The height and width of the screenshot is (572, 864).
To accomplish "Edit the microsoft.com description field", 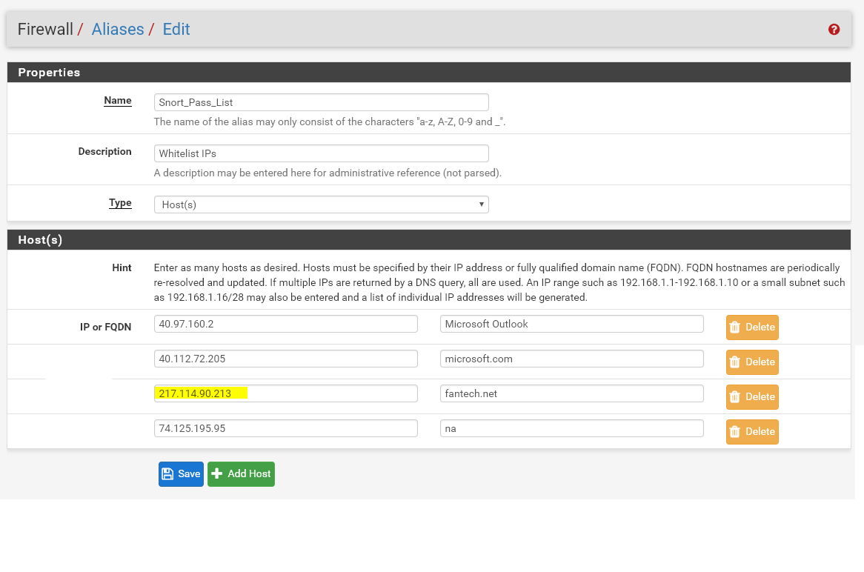I will coord(571,359).
